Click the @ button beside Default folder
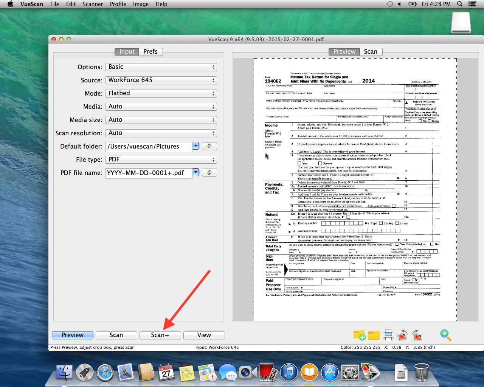The image size is (484, 387). coord(209,146)
